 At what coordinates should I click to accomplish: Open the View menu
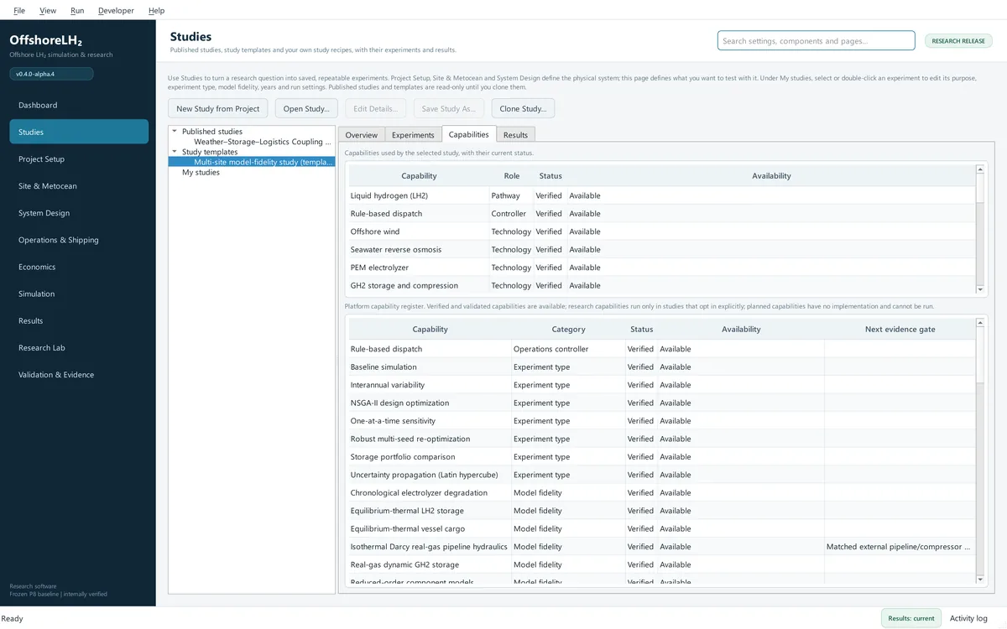(48, 10)
